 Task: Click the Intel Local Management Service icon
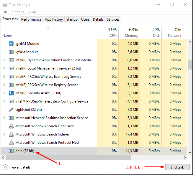[11, 68]
